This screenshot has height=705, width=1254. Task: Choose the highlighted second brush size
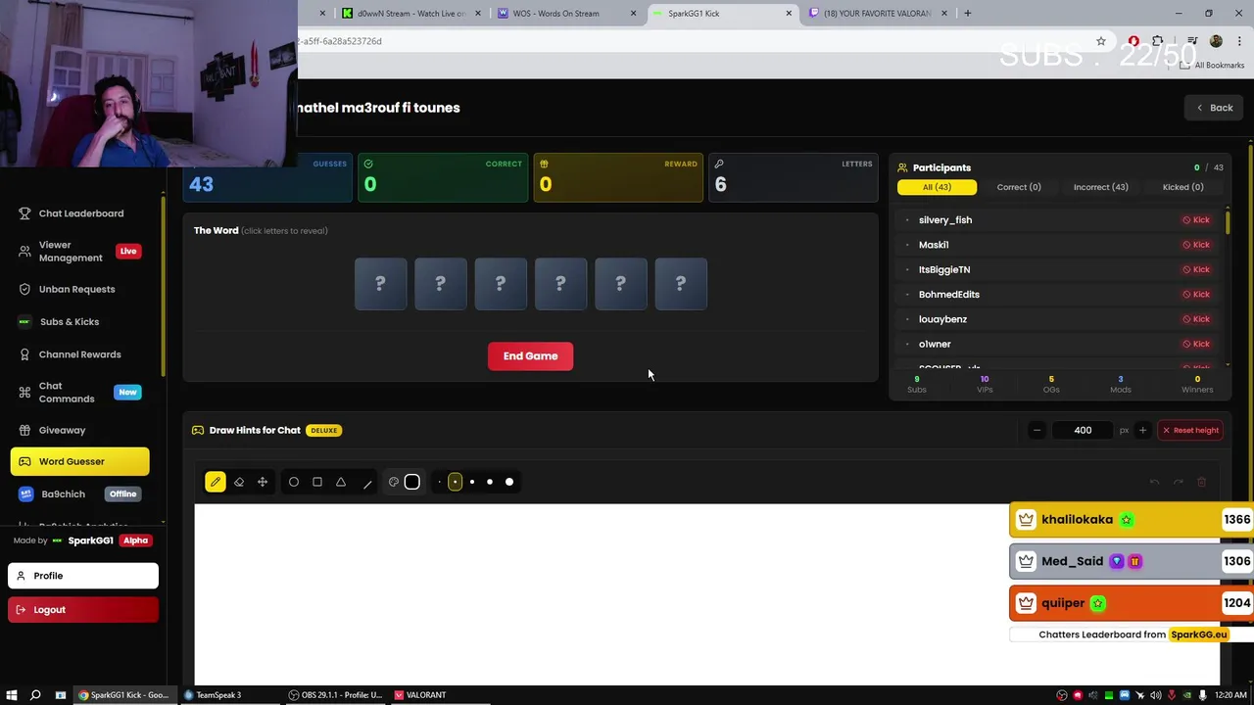(455, 482)
